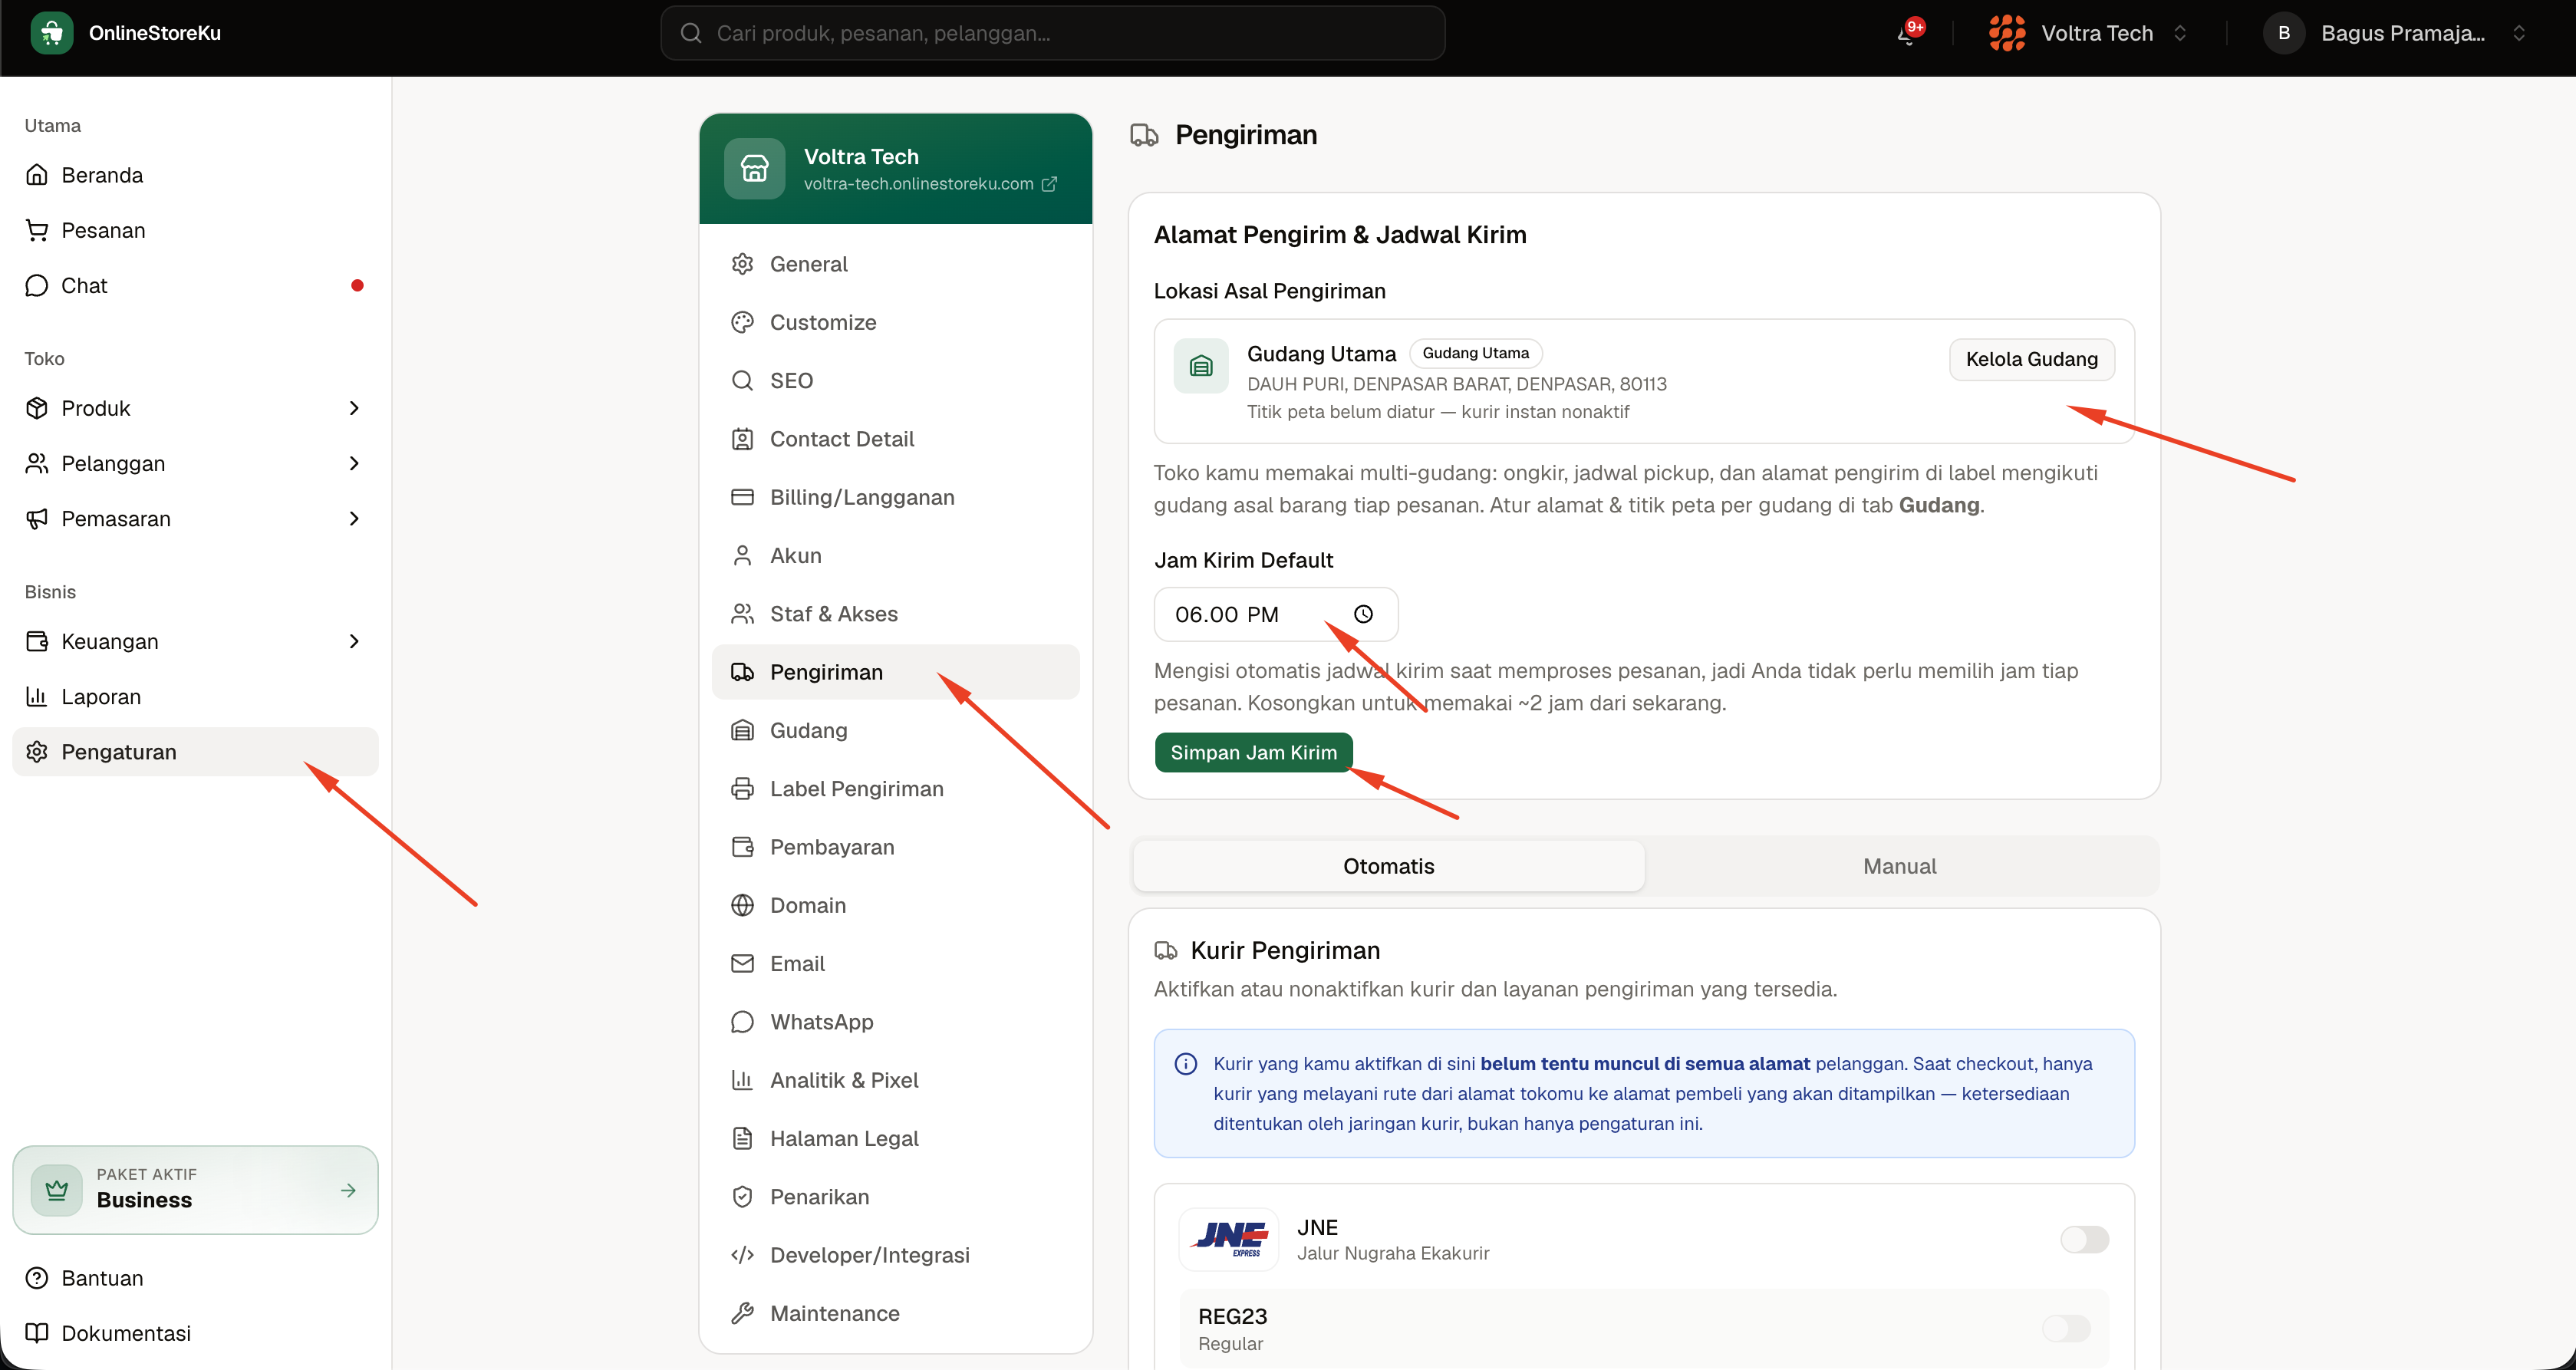Click the Label Pengiriman printer icon
The image size is (2576, 1370).
pos(742,788)
